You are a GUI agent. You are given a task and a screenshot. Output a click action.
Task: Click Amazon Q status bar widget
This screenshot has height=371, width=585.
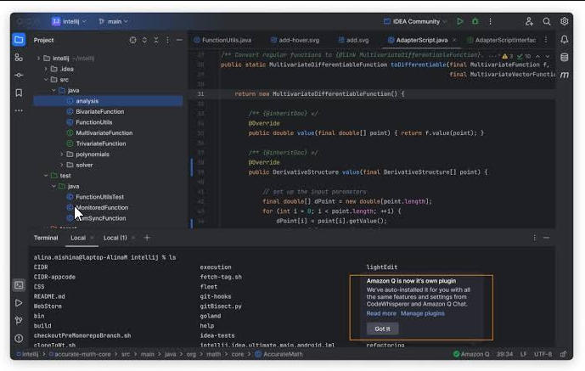pyautogui.click(x=471, y=354)
